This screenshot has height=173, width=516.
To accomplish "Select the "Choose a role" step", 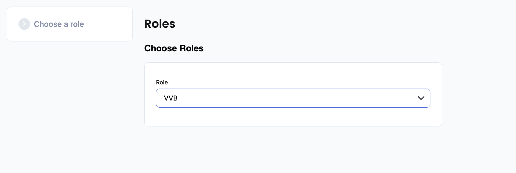I will pos(59,24).
